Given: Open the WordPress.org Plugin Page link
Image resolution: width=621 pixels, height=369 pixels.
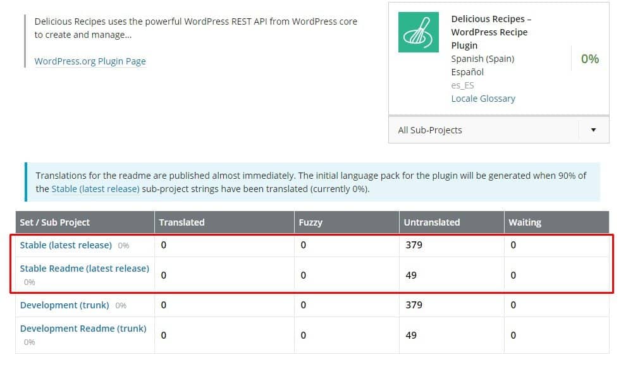Looking at the screenshot, I should (x=90, y=61).
